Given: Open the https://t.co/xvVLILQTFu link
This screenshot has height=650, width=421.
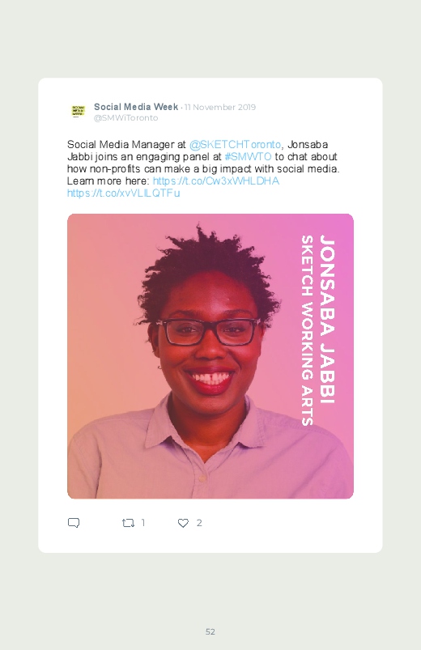Looking at the screenshot, I should tap(124, 193).
